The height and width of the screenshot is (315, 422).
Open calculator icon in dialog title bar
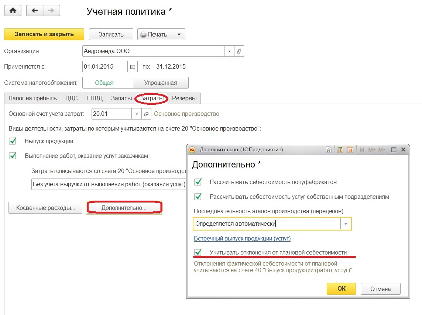340,150
